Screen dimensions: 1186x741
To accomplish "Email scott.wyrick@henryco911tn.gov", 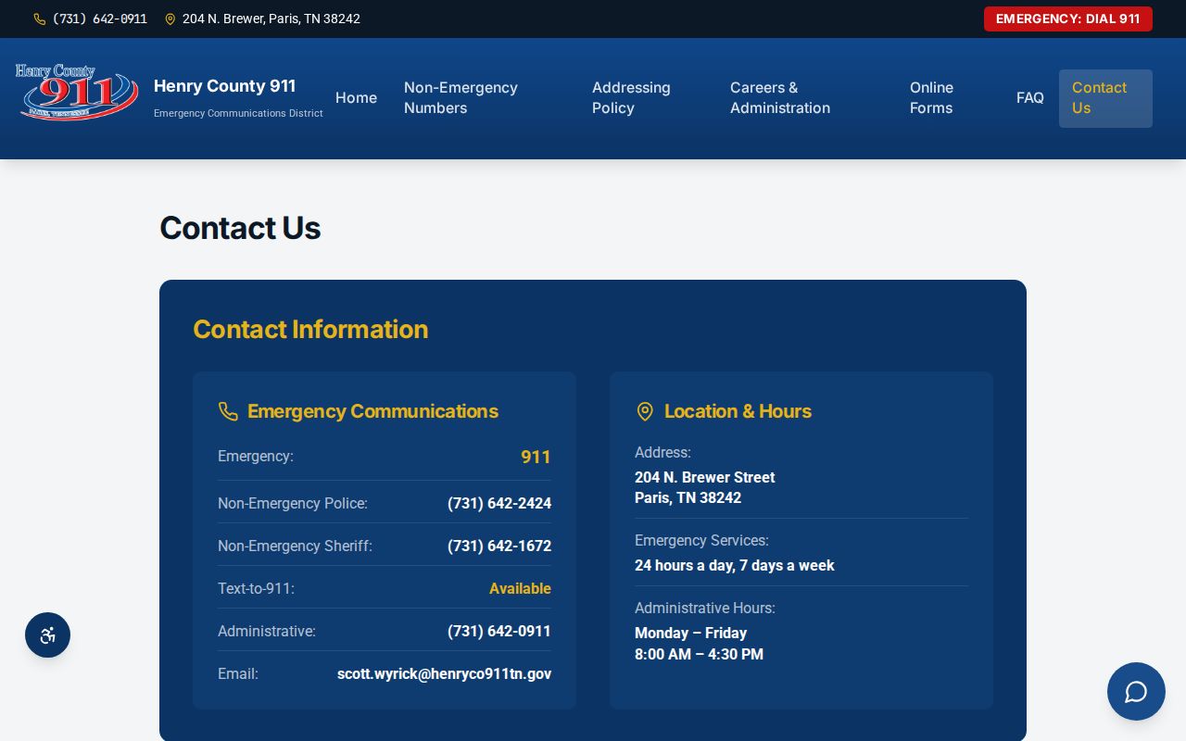I will pos(444,674).
